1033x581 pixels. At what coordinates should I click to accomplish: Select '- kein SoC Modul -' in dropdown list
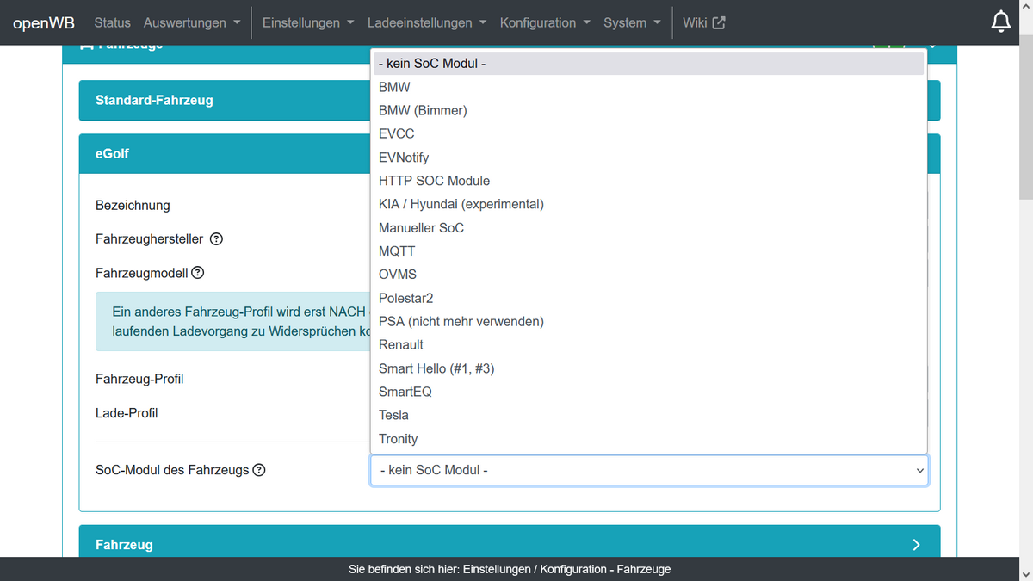(x=648, y=64)
